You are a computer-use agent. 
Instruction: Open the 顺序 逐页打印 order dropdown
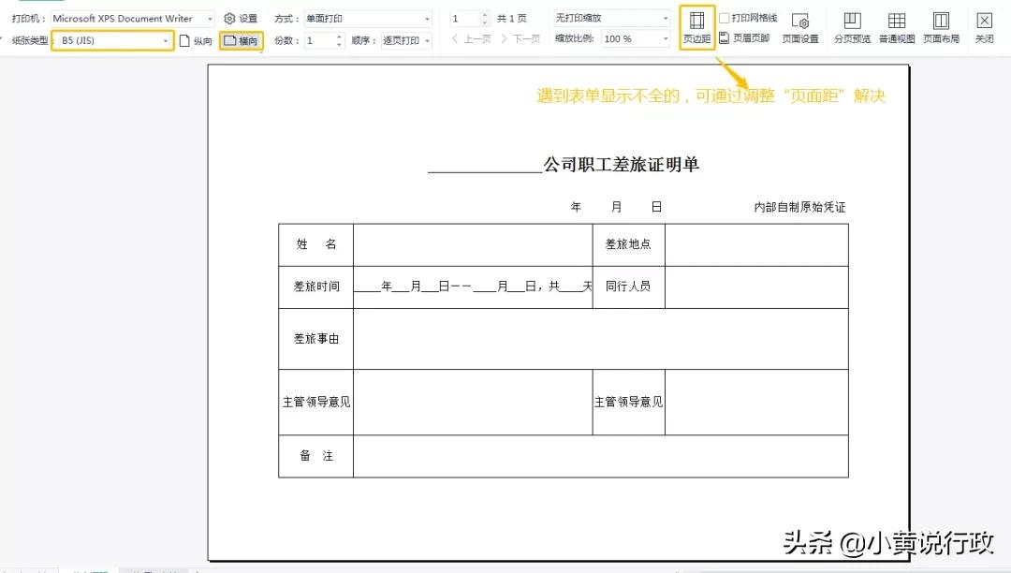428,40
